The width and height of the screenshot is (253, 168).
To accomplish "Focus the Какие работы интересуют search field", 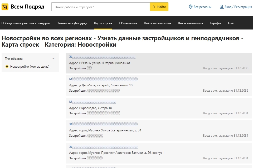I will coord(101,7).
